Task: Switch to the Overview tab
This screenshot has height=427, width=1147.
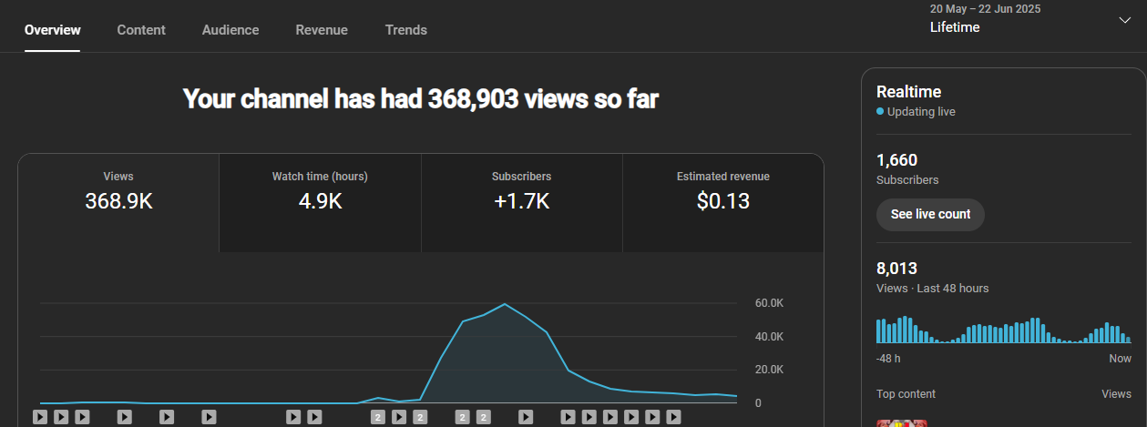Action: 52,29
